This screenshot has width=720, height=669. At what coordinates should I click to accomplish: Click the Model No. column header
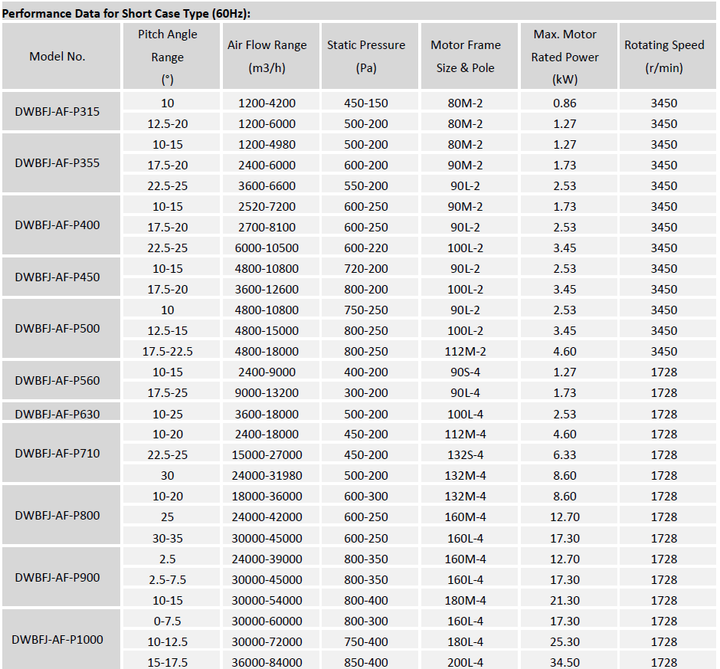57,56
